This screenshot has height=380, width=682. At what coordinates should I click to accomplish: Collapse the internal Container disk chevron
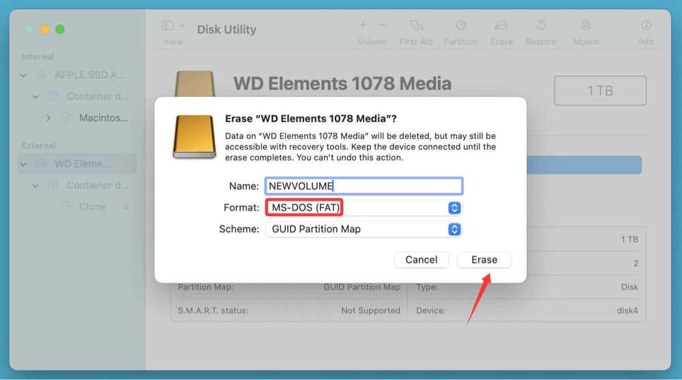click(x=35, y=97)
